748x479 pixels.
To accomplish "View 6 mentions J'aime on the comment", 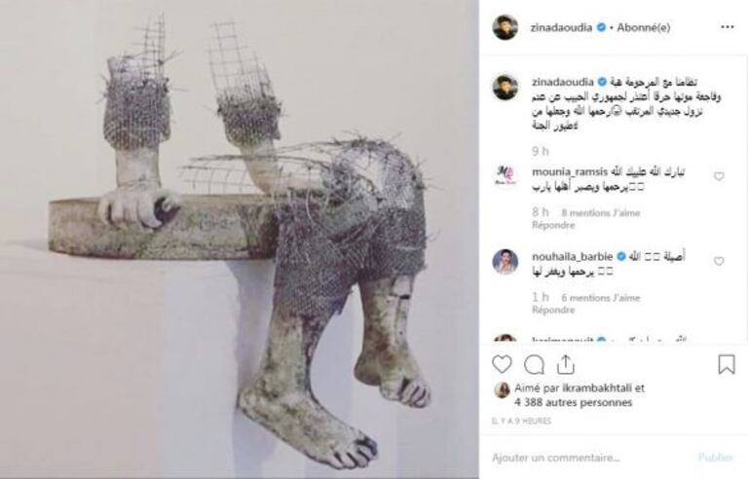I will [x=601, y=298].
